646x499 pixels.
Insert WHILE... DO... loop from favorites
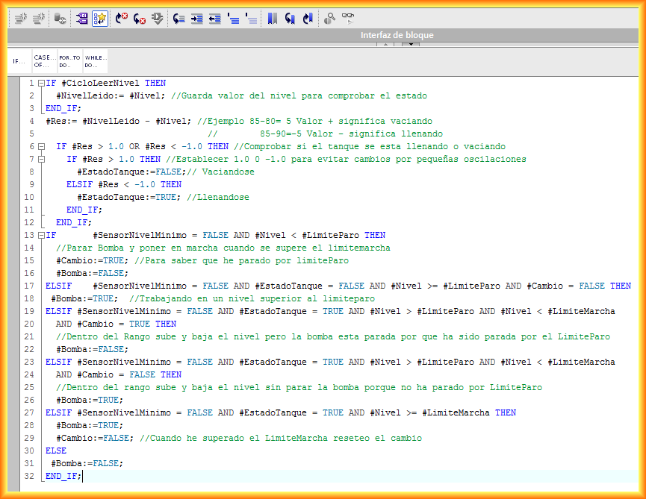(95, 61)
